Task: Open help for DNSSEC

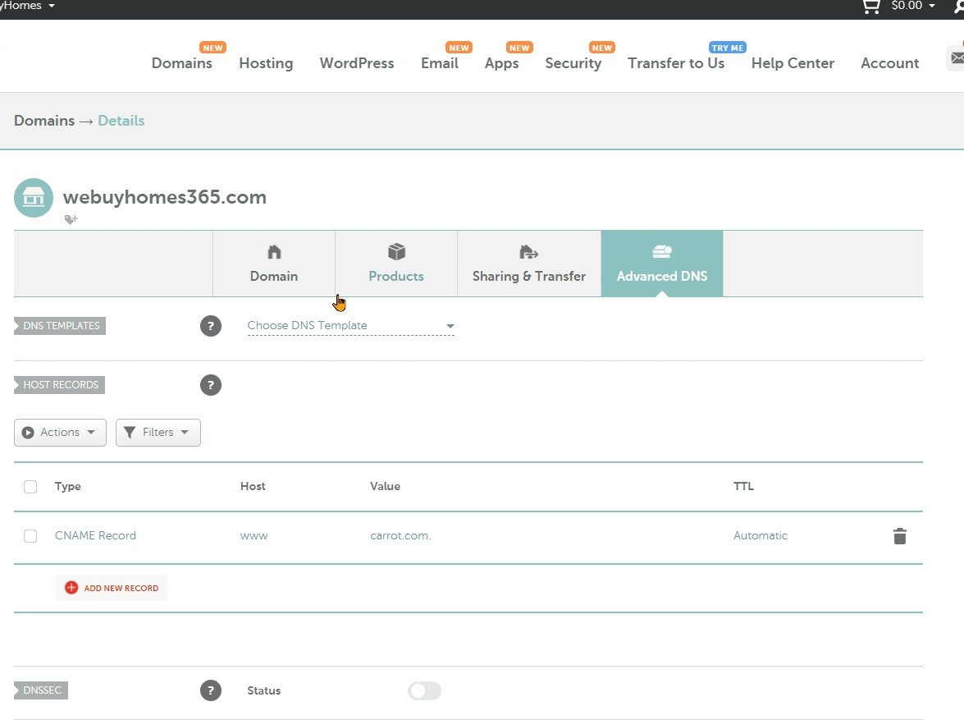Action: (211, 690)
